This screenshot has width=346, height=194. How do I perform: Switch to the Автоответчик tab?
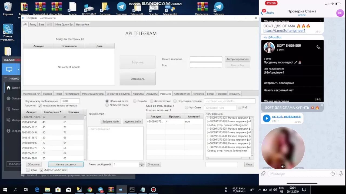pos(182,94)
